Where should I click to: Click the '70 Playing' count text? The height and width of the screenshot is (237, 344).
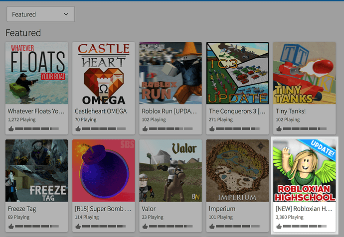coord(86,120)
